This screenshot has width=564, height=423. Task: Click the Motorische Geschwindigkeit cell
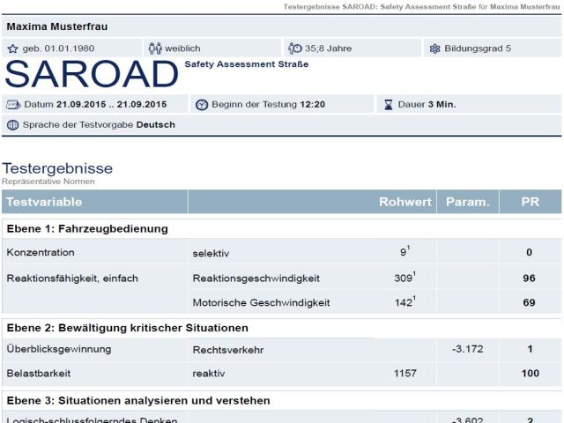[261, 303]
